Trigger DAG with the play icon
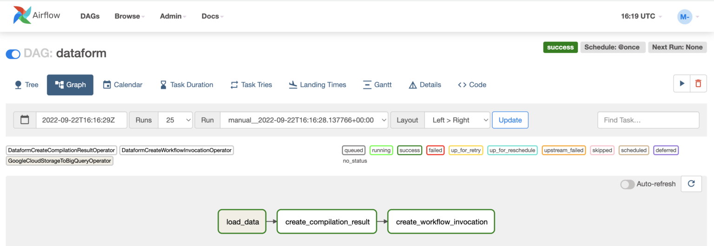This screenshot has width=714, height=246. click(x=682, y=84)
